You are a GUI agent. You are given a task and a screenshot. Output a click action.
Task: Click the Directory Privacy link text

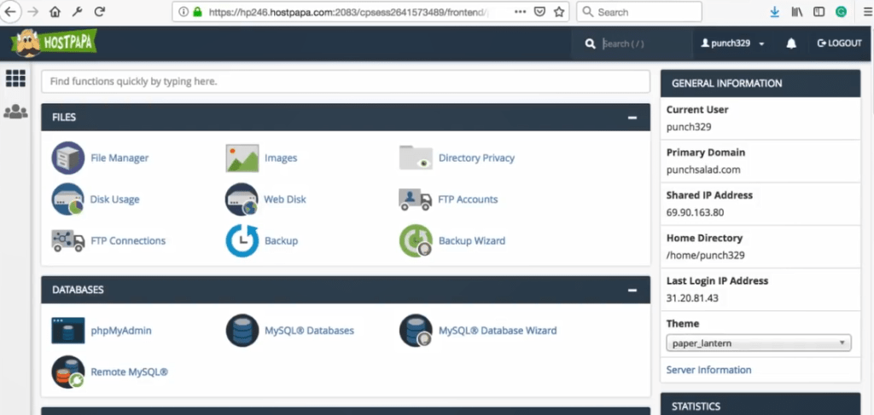[476, 158]
